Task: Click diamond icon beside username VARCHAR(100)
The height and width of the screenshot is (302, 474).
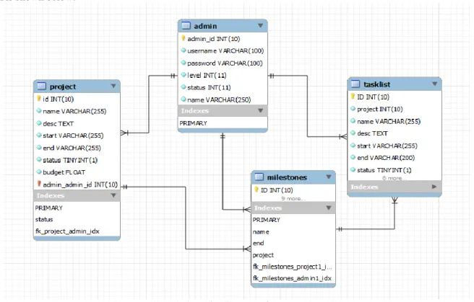Action: (184, 50)
